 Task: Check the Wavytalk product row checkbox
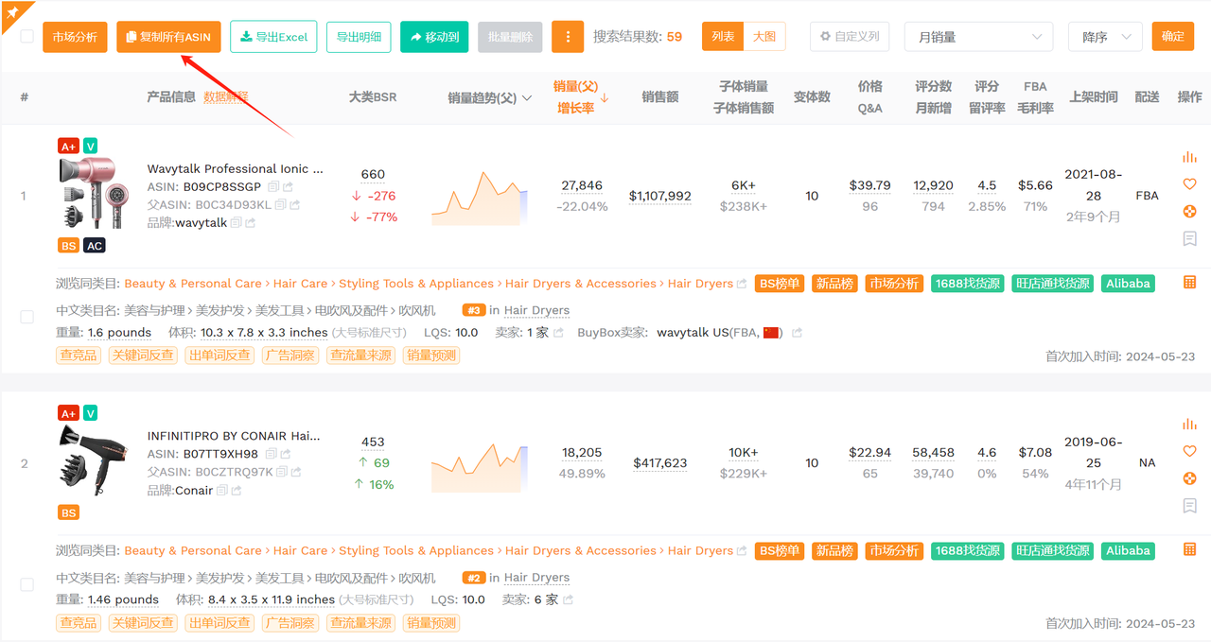(26, 317)
